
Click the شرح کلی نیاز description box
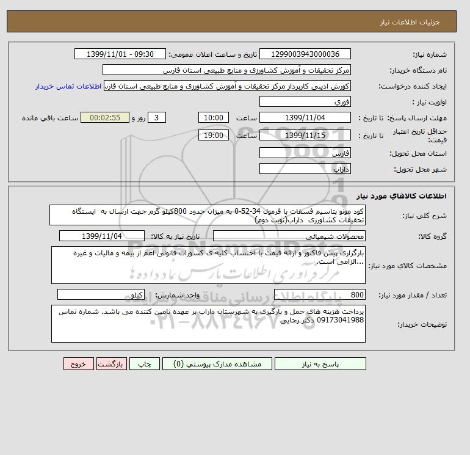pyautogui.click(x=208, y=215)
